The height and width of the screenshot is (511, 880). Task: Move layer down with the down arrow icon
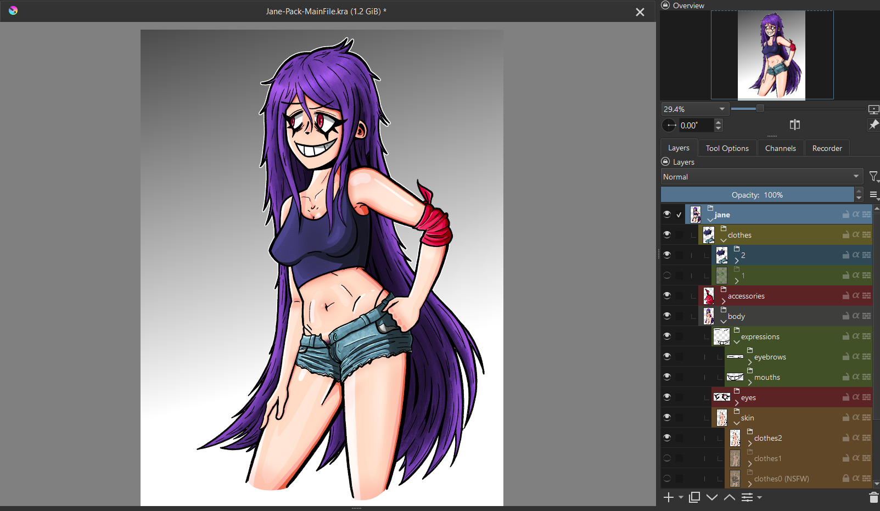(x=712, y=497)
